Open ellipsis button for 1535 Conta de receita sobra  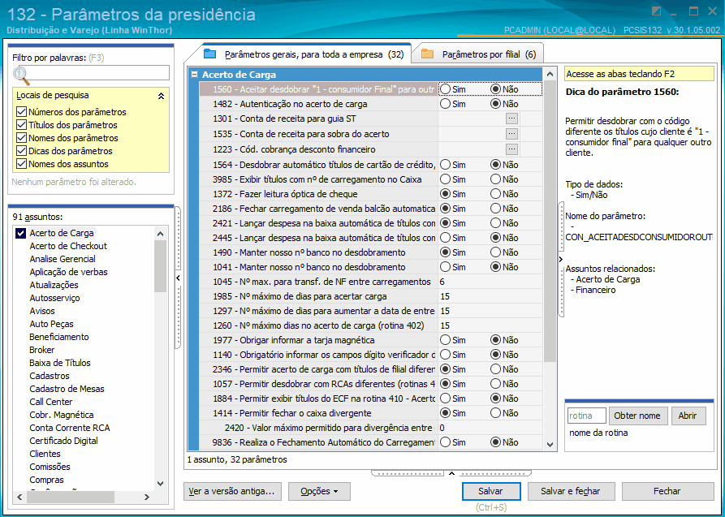point(511,134)
